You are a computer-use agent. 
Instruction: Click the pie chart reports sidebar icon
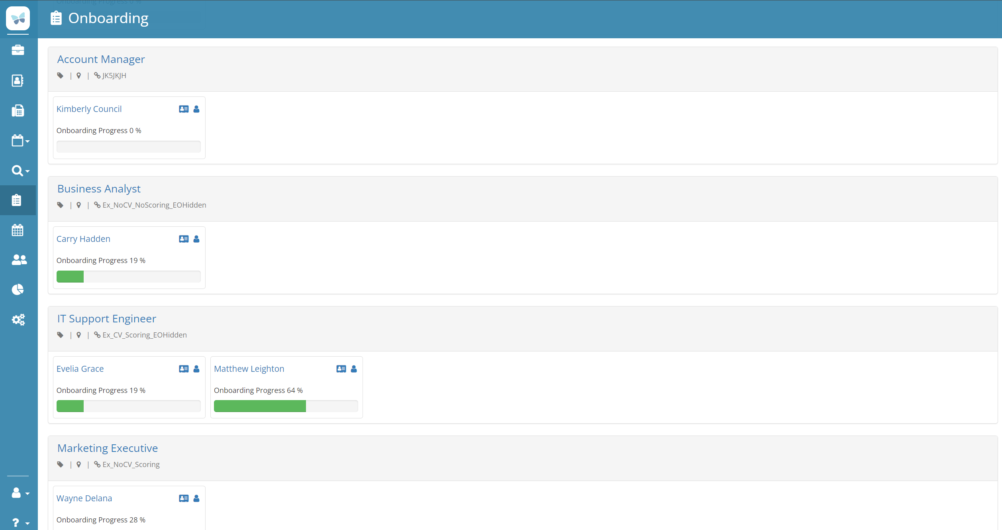tap(18, 289)
